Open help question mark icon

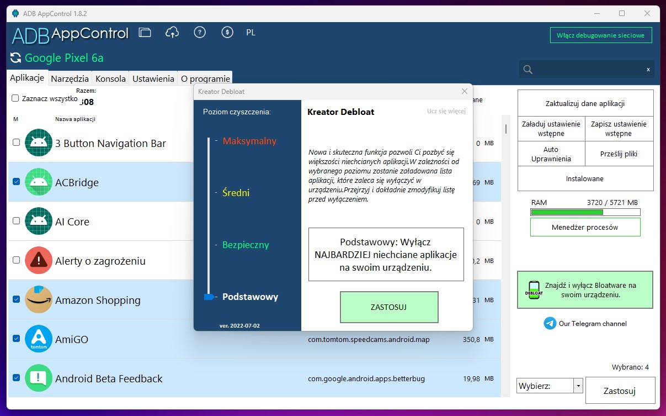point(200,33)
